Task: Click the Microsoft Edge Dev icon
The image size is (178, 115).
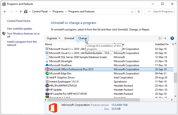Action: [x=47, y=73]
